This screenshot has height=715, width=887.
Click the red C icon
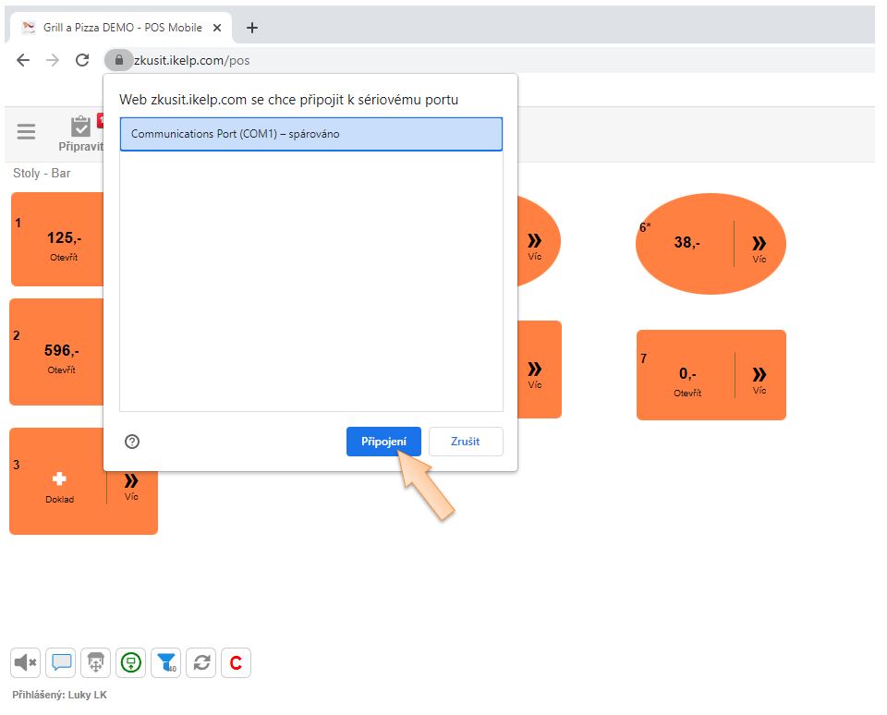(237, 662)
